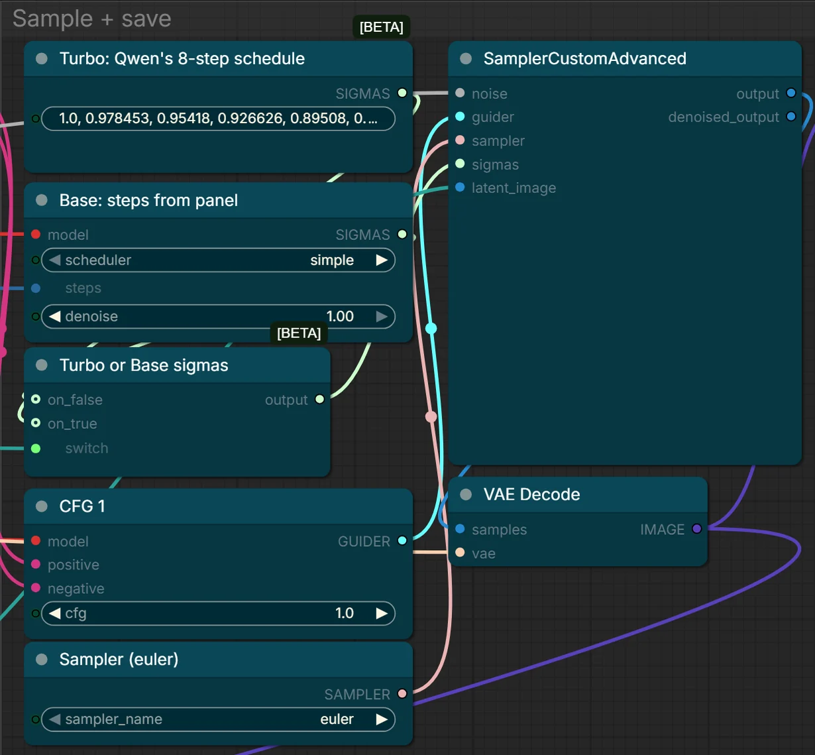815x755 pixels.
Task: Click model input socket on CFG 1 node
Action: pyautogui.click(x=36, y=541)
